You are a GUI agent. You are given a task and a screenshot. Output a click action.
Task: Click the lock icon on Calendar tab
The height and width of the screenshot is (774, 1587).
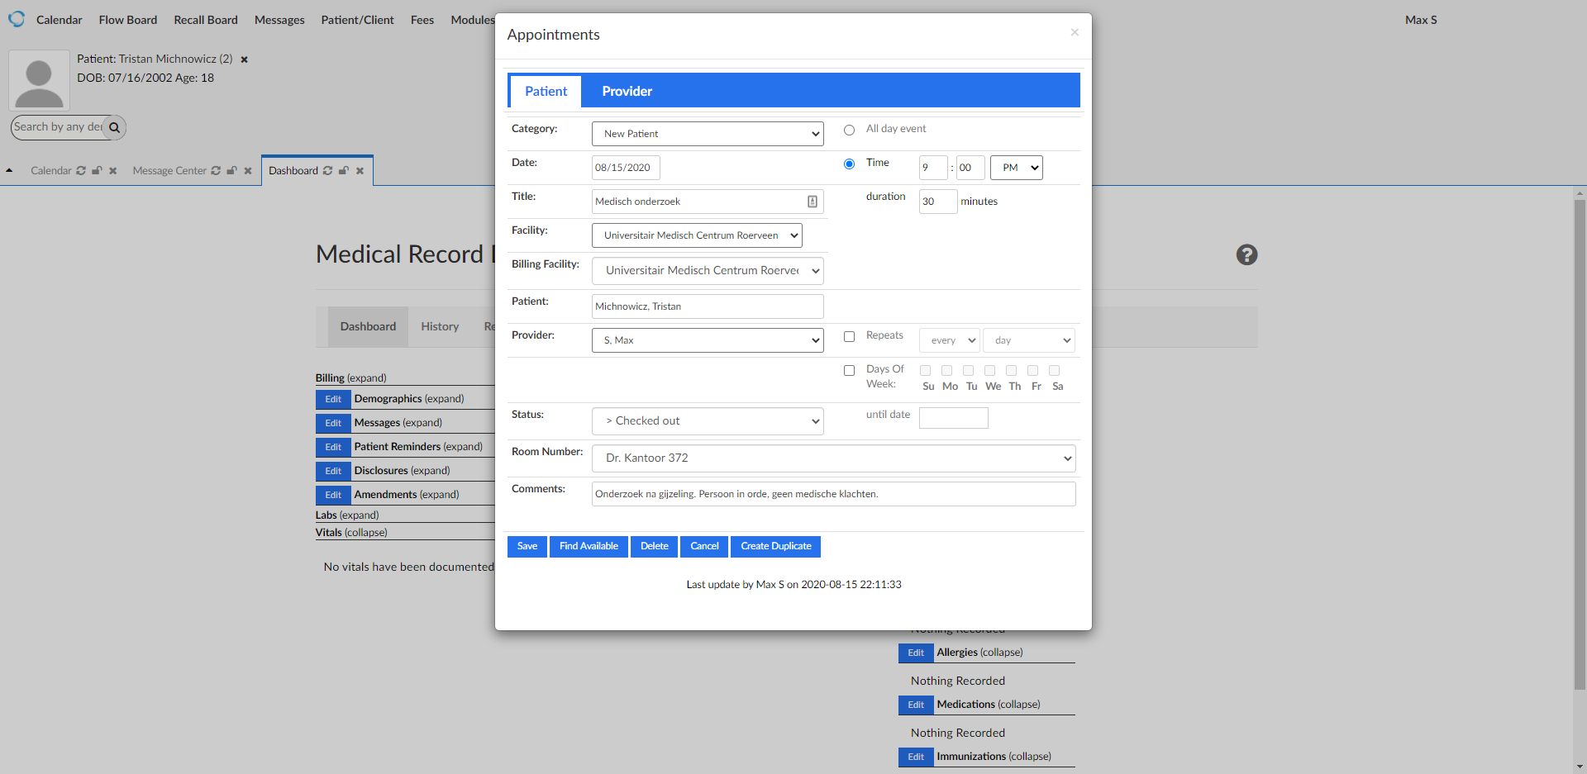pyautogui.click(x=97, y=171)
